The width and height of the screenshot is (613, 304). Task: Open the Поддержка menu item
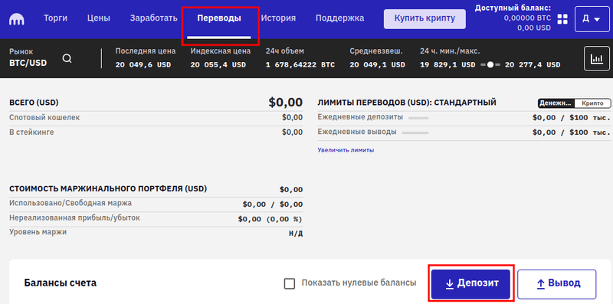point(339,18)
